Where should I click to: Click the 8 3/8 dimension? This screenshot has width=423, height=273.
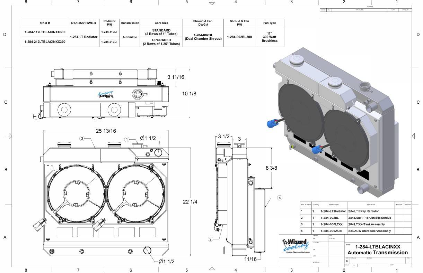(x=271, y=168)
